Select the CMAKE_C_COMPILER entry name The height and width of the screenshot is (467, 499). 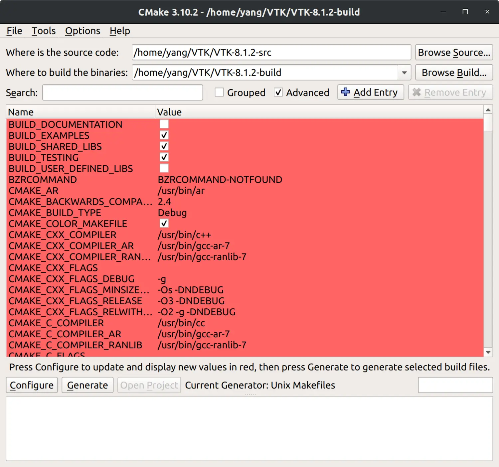[56, 323]
